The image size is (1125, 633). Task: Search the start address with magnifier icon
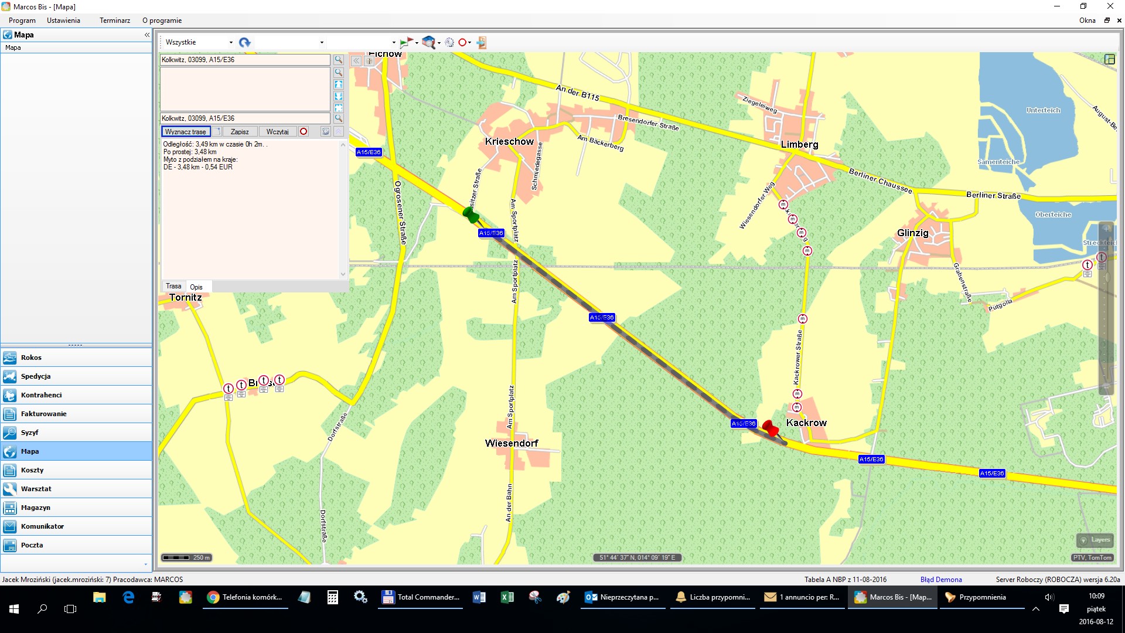pos(339,60)
